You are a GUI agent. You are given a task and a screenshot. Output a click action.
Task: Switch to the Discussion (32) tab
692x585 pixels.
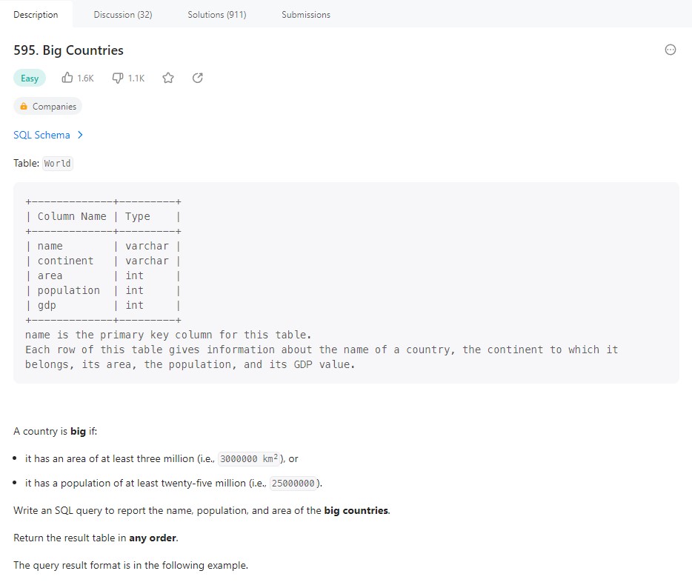pos(123,15)
